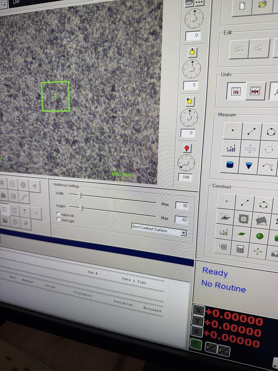
Task: Click the Width Max field showing 92
Action: [182, 205]
